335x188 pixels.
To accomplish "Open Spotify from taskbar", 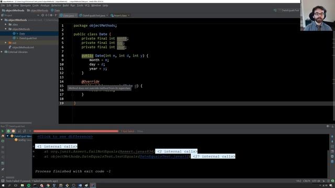I will 29,185.
